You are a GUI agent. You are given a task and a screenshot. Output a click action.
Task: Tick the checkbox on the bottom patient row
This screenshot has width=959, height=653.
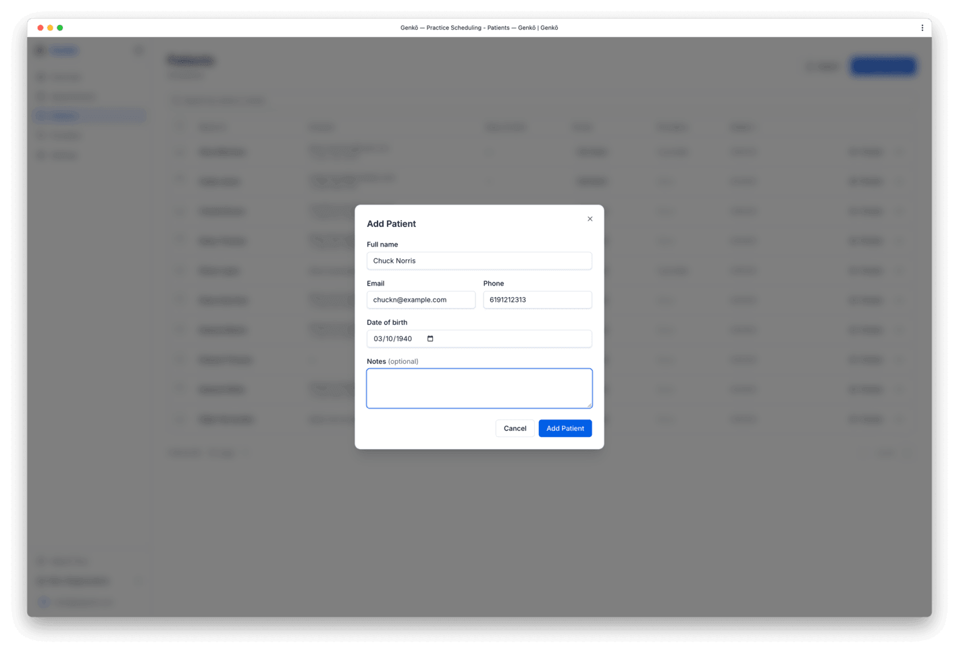(180, 419)
